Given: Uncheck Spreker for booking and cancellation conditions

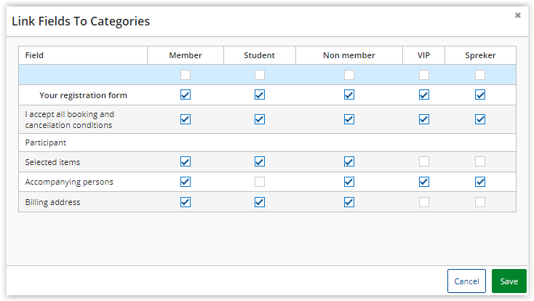Looking at the screenshot, I should [x=480, y=119].
